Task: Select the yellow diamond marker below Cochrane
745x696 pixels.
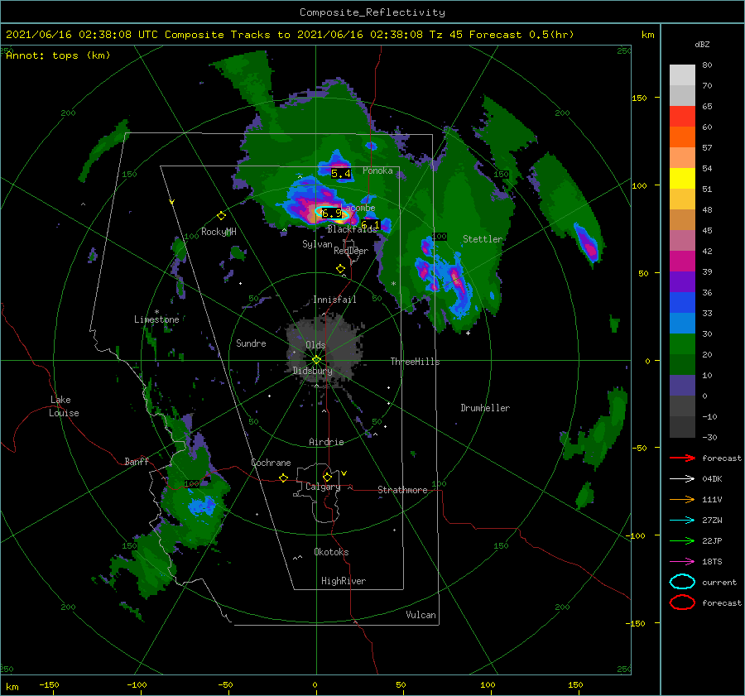Action: 283,478
